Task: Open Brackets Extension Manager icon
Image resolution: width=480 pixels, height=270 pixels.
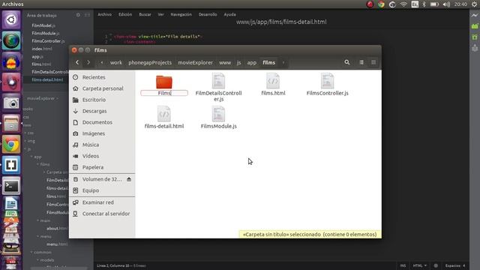Action: [x=475, y=26]
